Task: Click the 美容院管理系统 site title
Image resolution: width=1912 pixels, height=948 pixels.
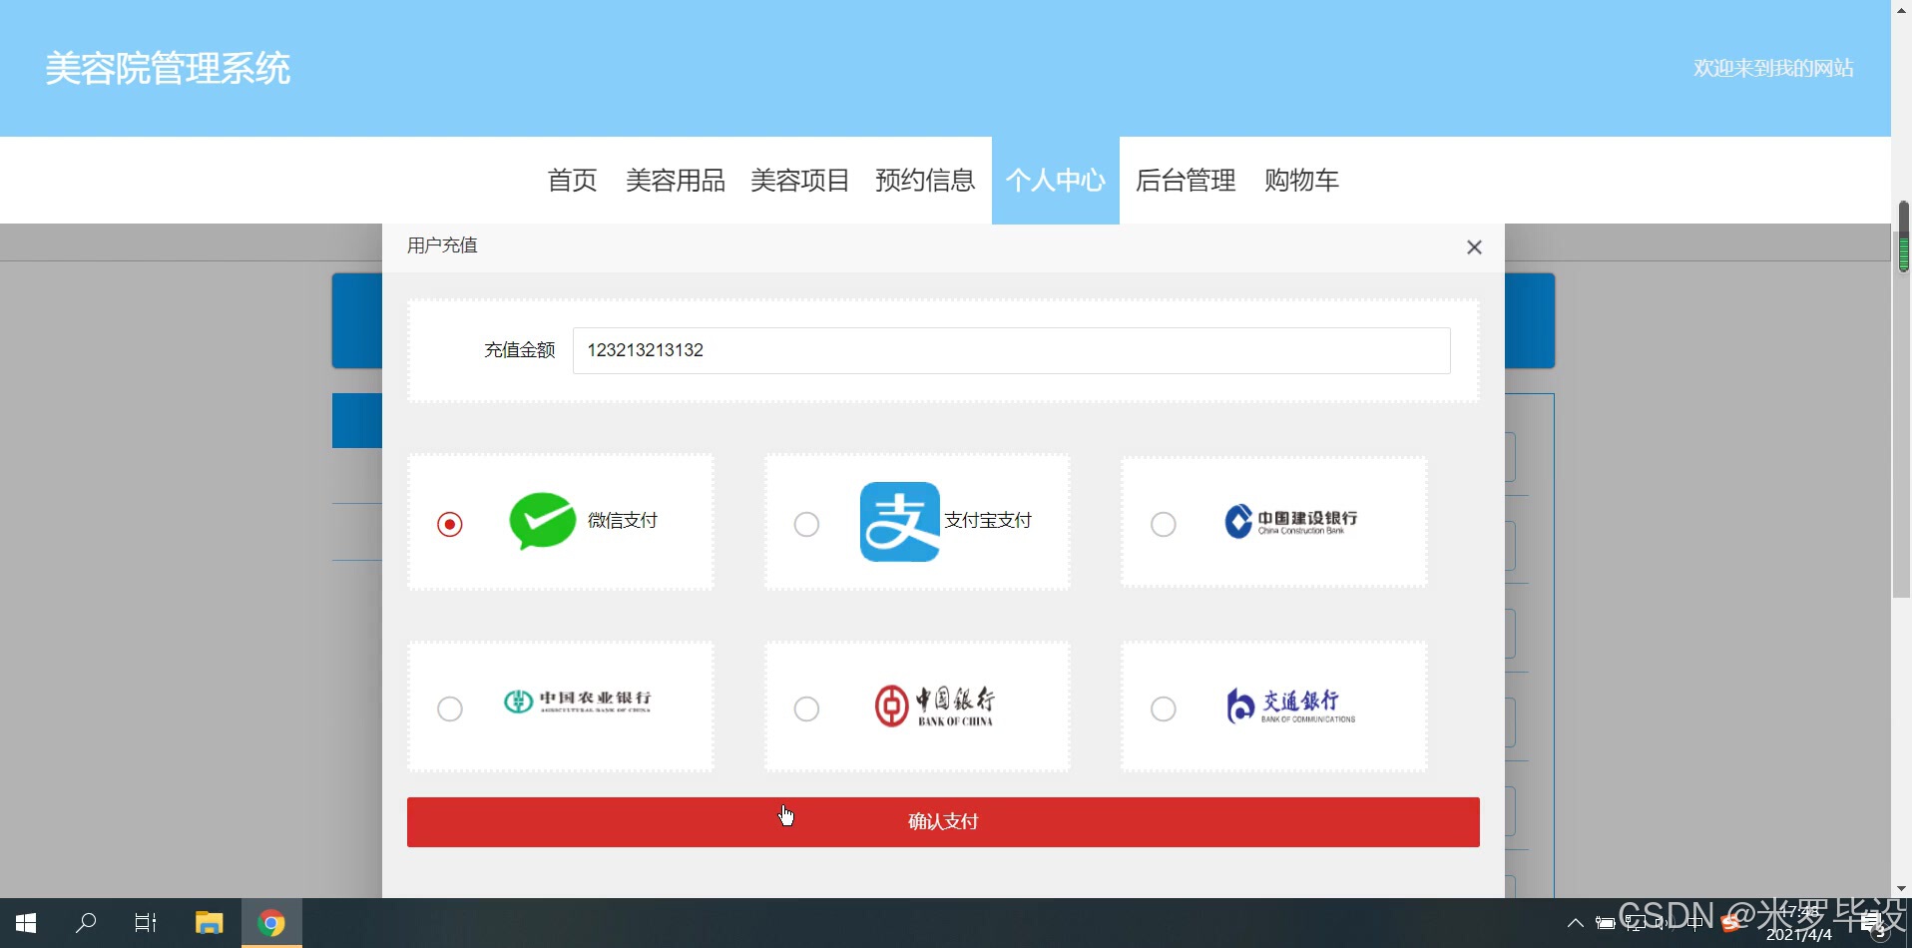Action: [x=168, y=69]
